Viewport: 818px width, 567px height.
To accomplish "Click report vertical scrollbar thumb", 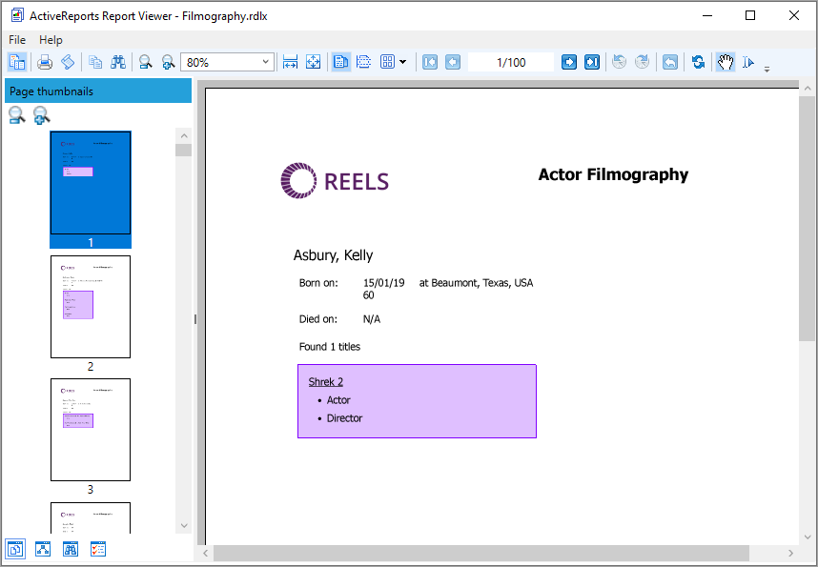I will (x=808, y=218).
